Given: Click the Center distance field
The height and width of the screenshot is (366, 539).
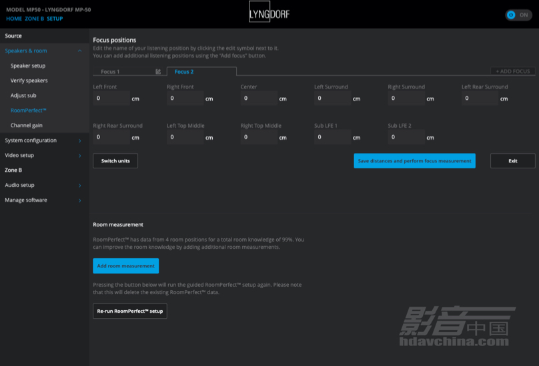Looking at the screenshot, I should tap(259, 98).
